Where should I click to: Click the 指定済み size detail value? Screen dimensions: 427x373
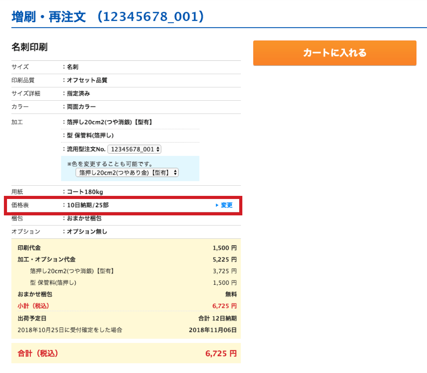pos(78,94)
